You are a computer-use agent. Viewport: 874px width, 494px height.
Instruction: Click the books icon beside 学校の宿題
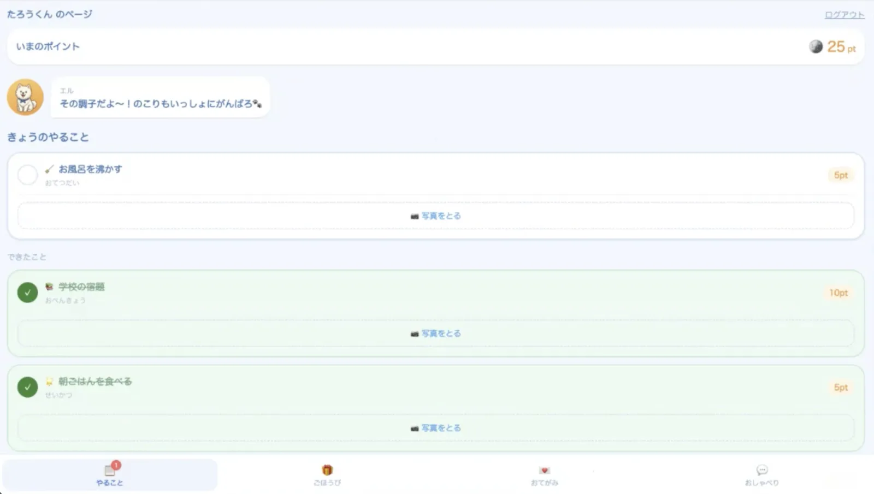tap(49, 287)
